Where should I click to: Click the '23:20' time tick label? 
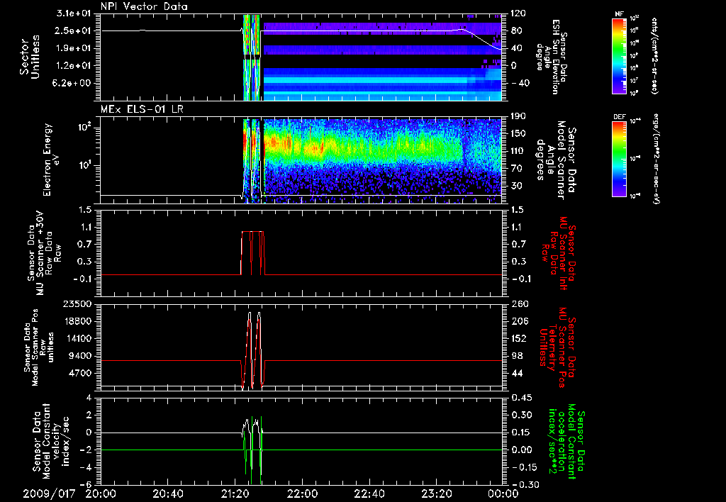[x=437, y=493]
